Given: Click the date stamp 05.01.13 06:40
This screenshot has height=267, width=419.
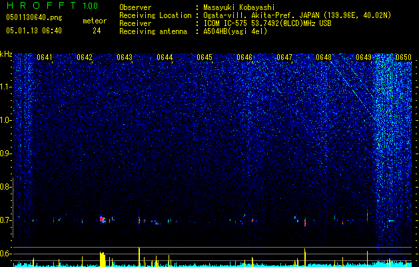Looking at the screenshot, I should 34,31.
